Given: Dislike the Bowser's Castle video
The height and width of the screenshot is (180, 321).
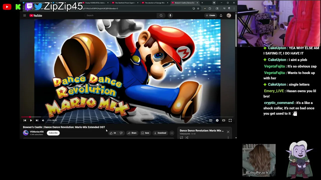Looking at the screenshot, I should (x=121, y=133).
